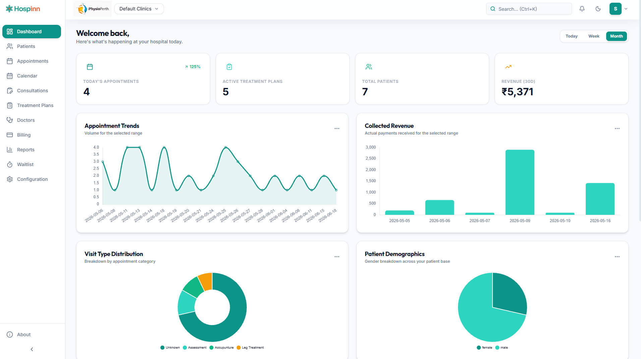
Task: Open the Dashboard sidebar item
Action: click(x=32, y=32)
